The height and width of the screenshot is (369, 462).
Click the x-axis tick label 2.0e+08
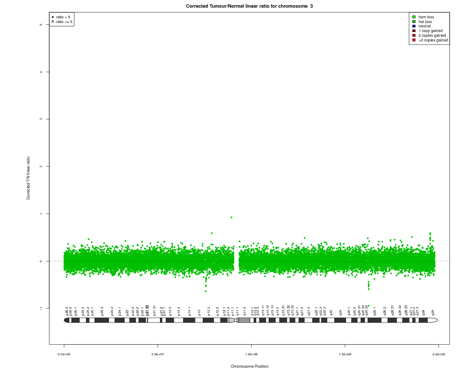(x=439, y=354)
